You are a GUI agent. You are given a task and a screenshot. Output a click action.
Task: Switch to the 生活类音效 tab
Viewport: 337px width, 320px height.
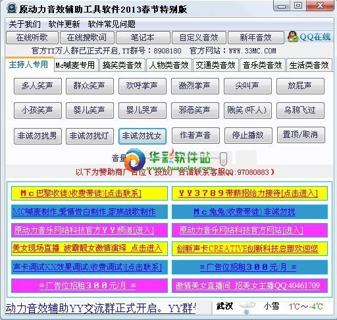[309, 65]
